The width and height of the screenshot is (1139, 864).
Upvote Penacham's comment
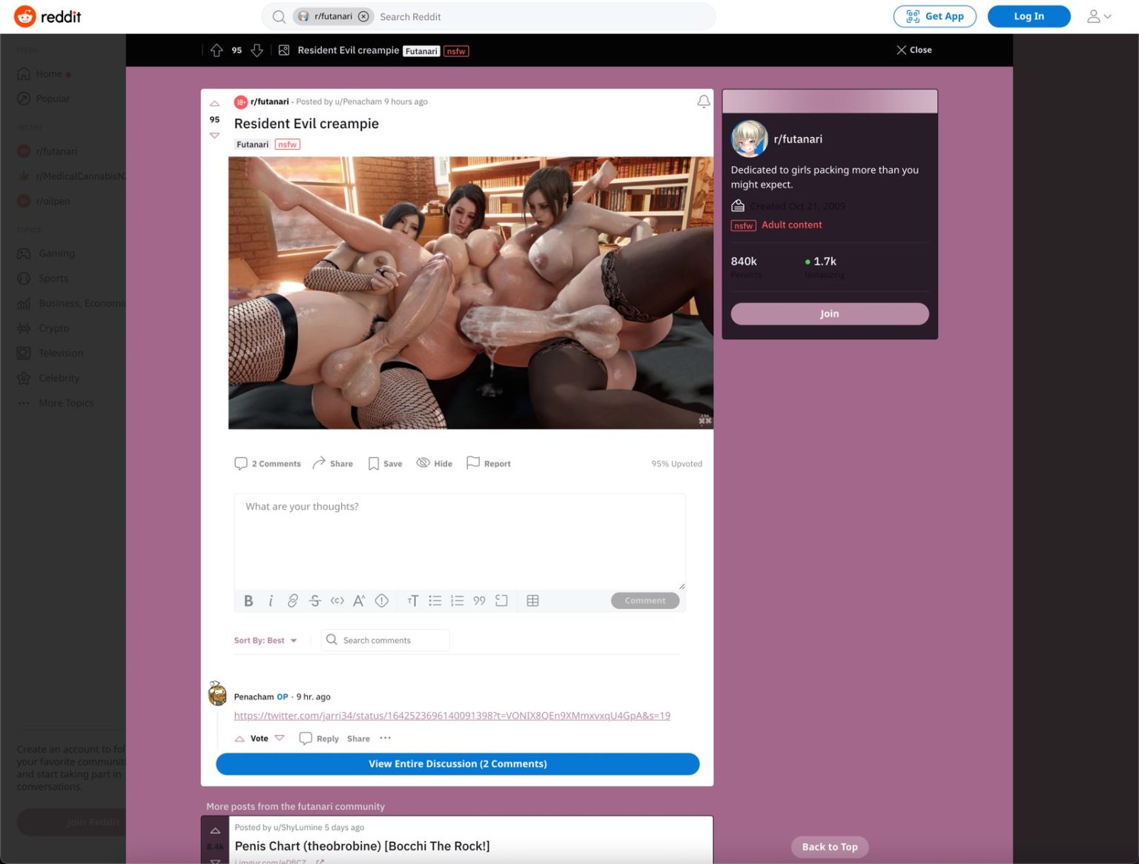[x=240, y=739]
